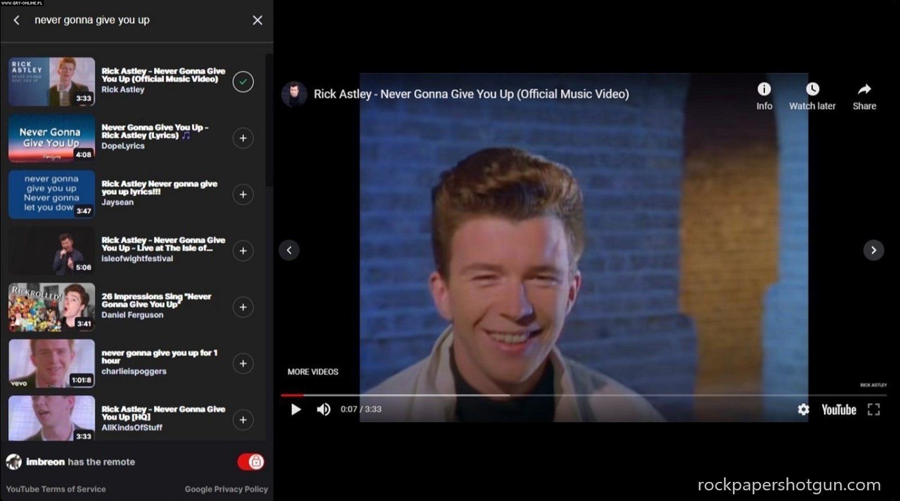Open the player settings gear
The image size is (900, 501).
(803, 409)
